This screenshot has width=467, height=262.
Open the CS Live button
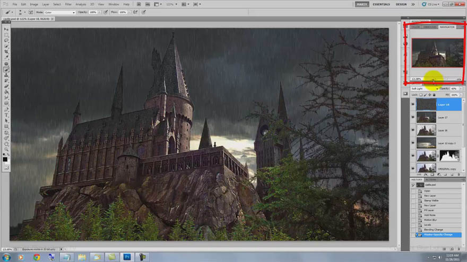431,4
